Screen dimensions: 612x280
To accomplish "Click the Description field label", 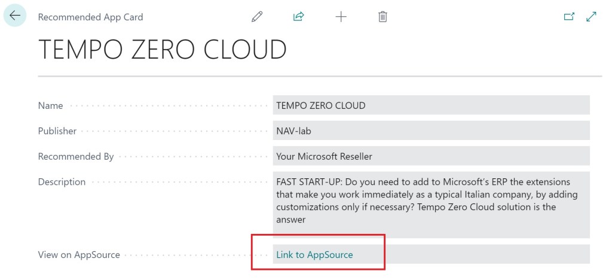I will tap(62, 182).
